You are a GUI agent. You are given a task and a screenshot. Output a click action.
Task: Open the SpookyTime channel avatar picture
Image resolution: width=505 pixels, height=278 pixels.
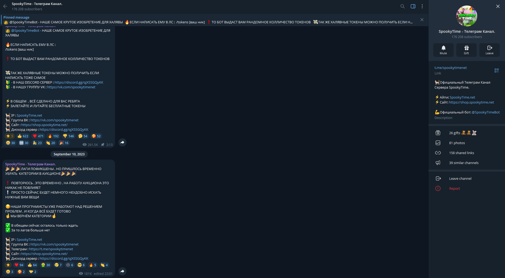pos(467,16)
